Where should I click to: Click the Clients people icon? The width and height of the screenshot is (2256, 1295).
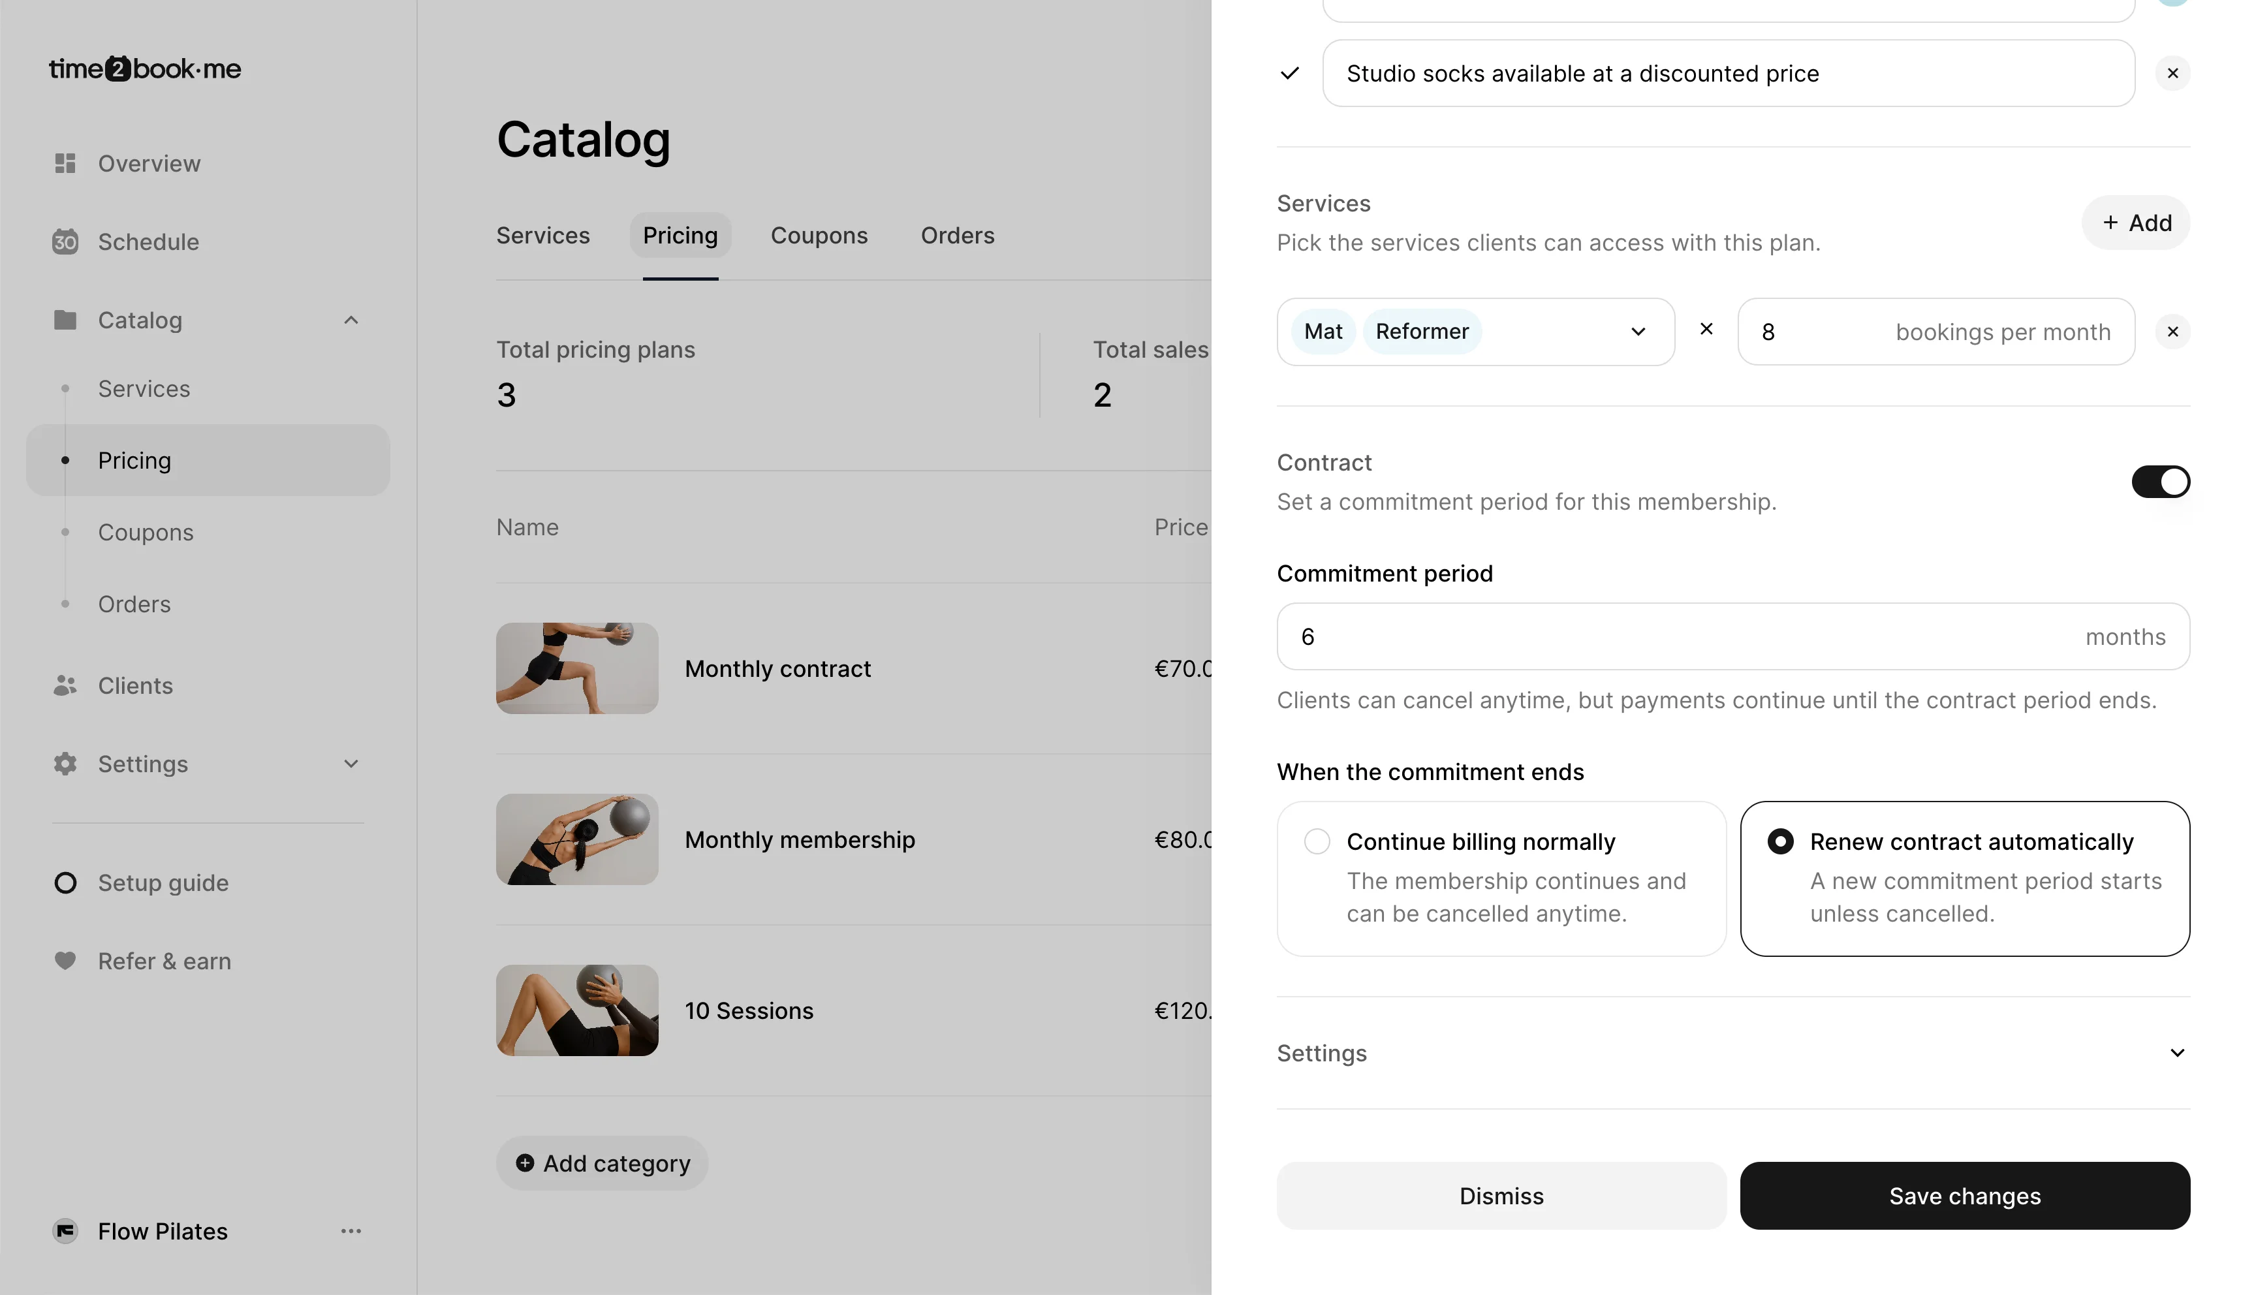pos(65,686)
